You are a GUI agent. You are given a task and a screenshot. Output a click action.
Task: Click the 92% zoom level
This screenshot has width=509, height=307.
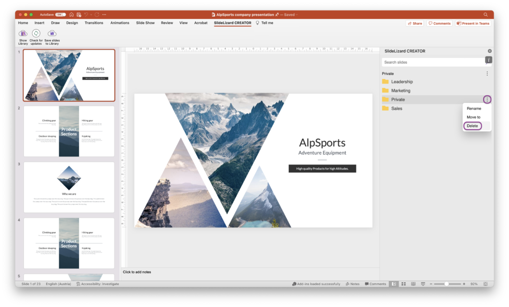[474, 284]
